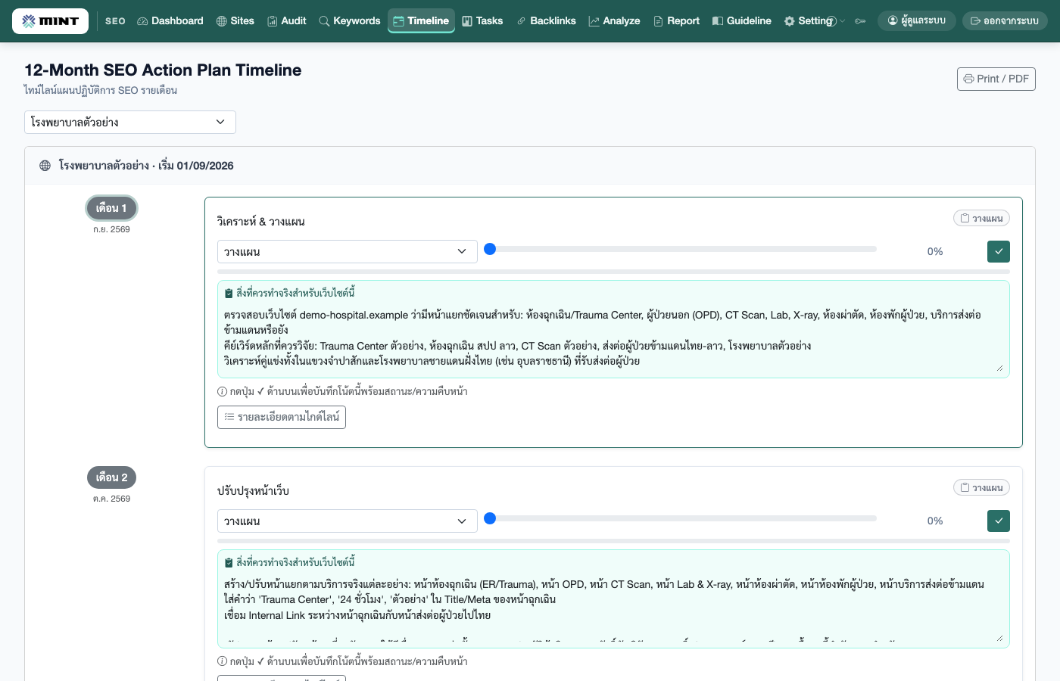This screenshot has width=1060, height=681.
Task: Click the SEO label in the navbar
Action: point(115,21)
